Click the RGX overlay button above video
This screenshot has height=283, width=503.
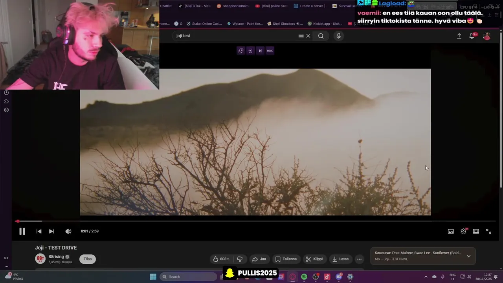(x=270, y=51)
